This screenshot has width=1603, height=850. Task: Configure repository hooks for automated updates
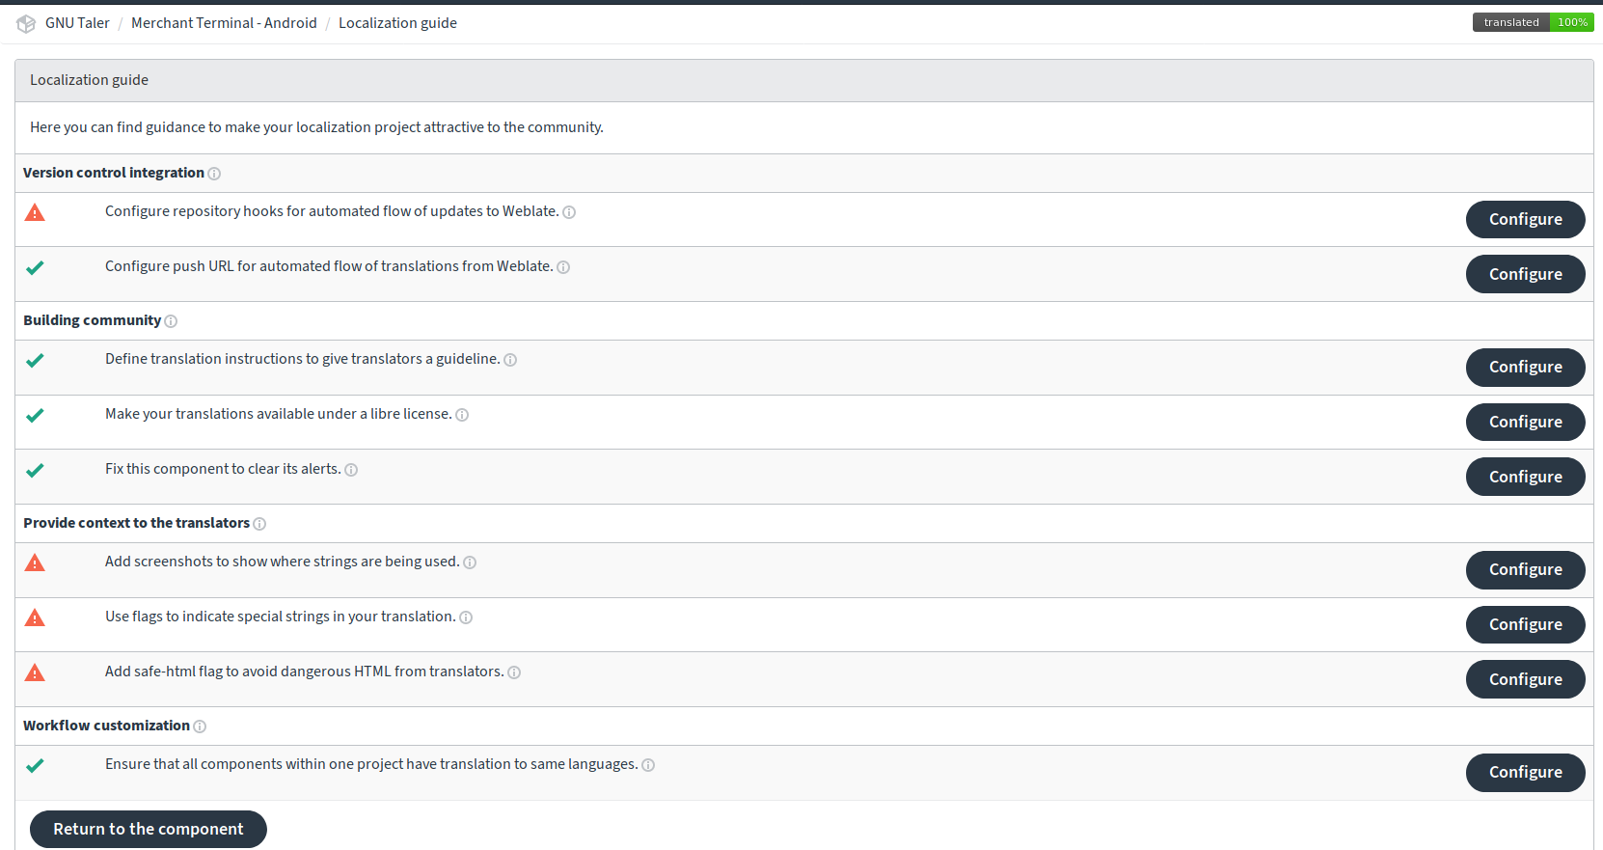(x=1525, y=219)
